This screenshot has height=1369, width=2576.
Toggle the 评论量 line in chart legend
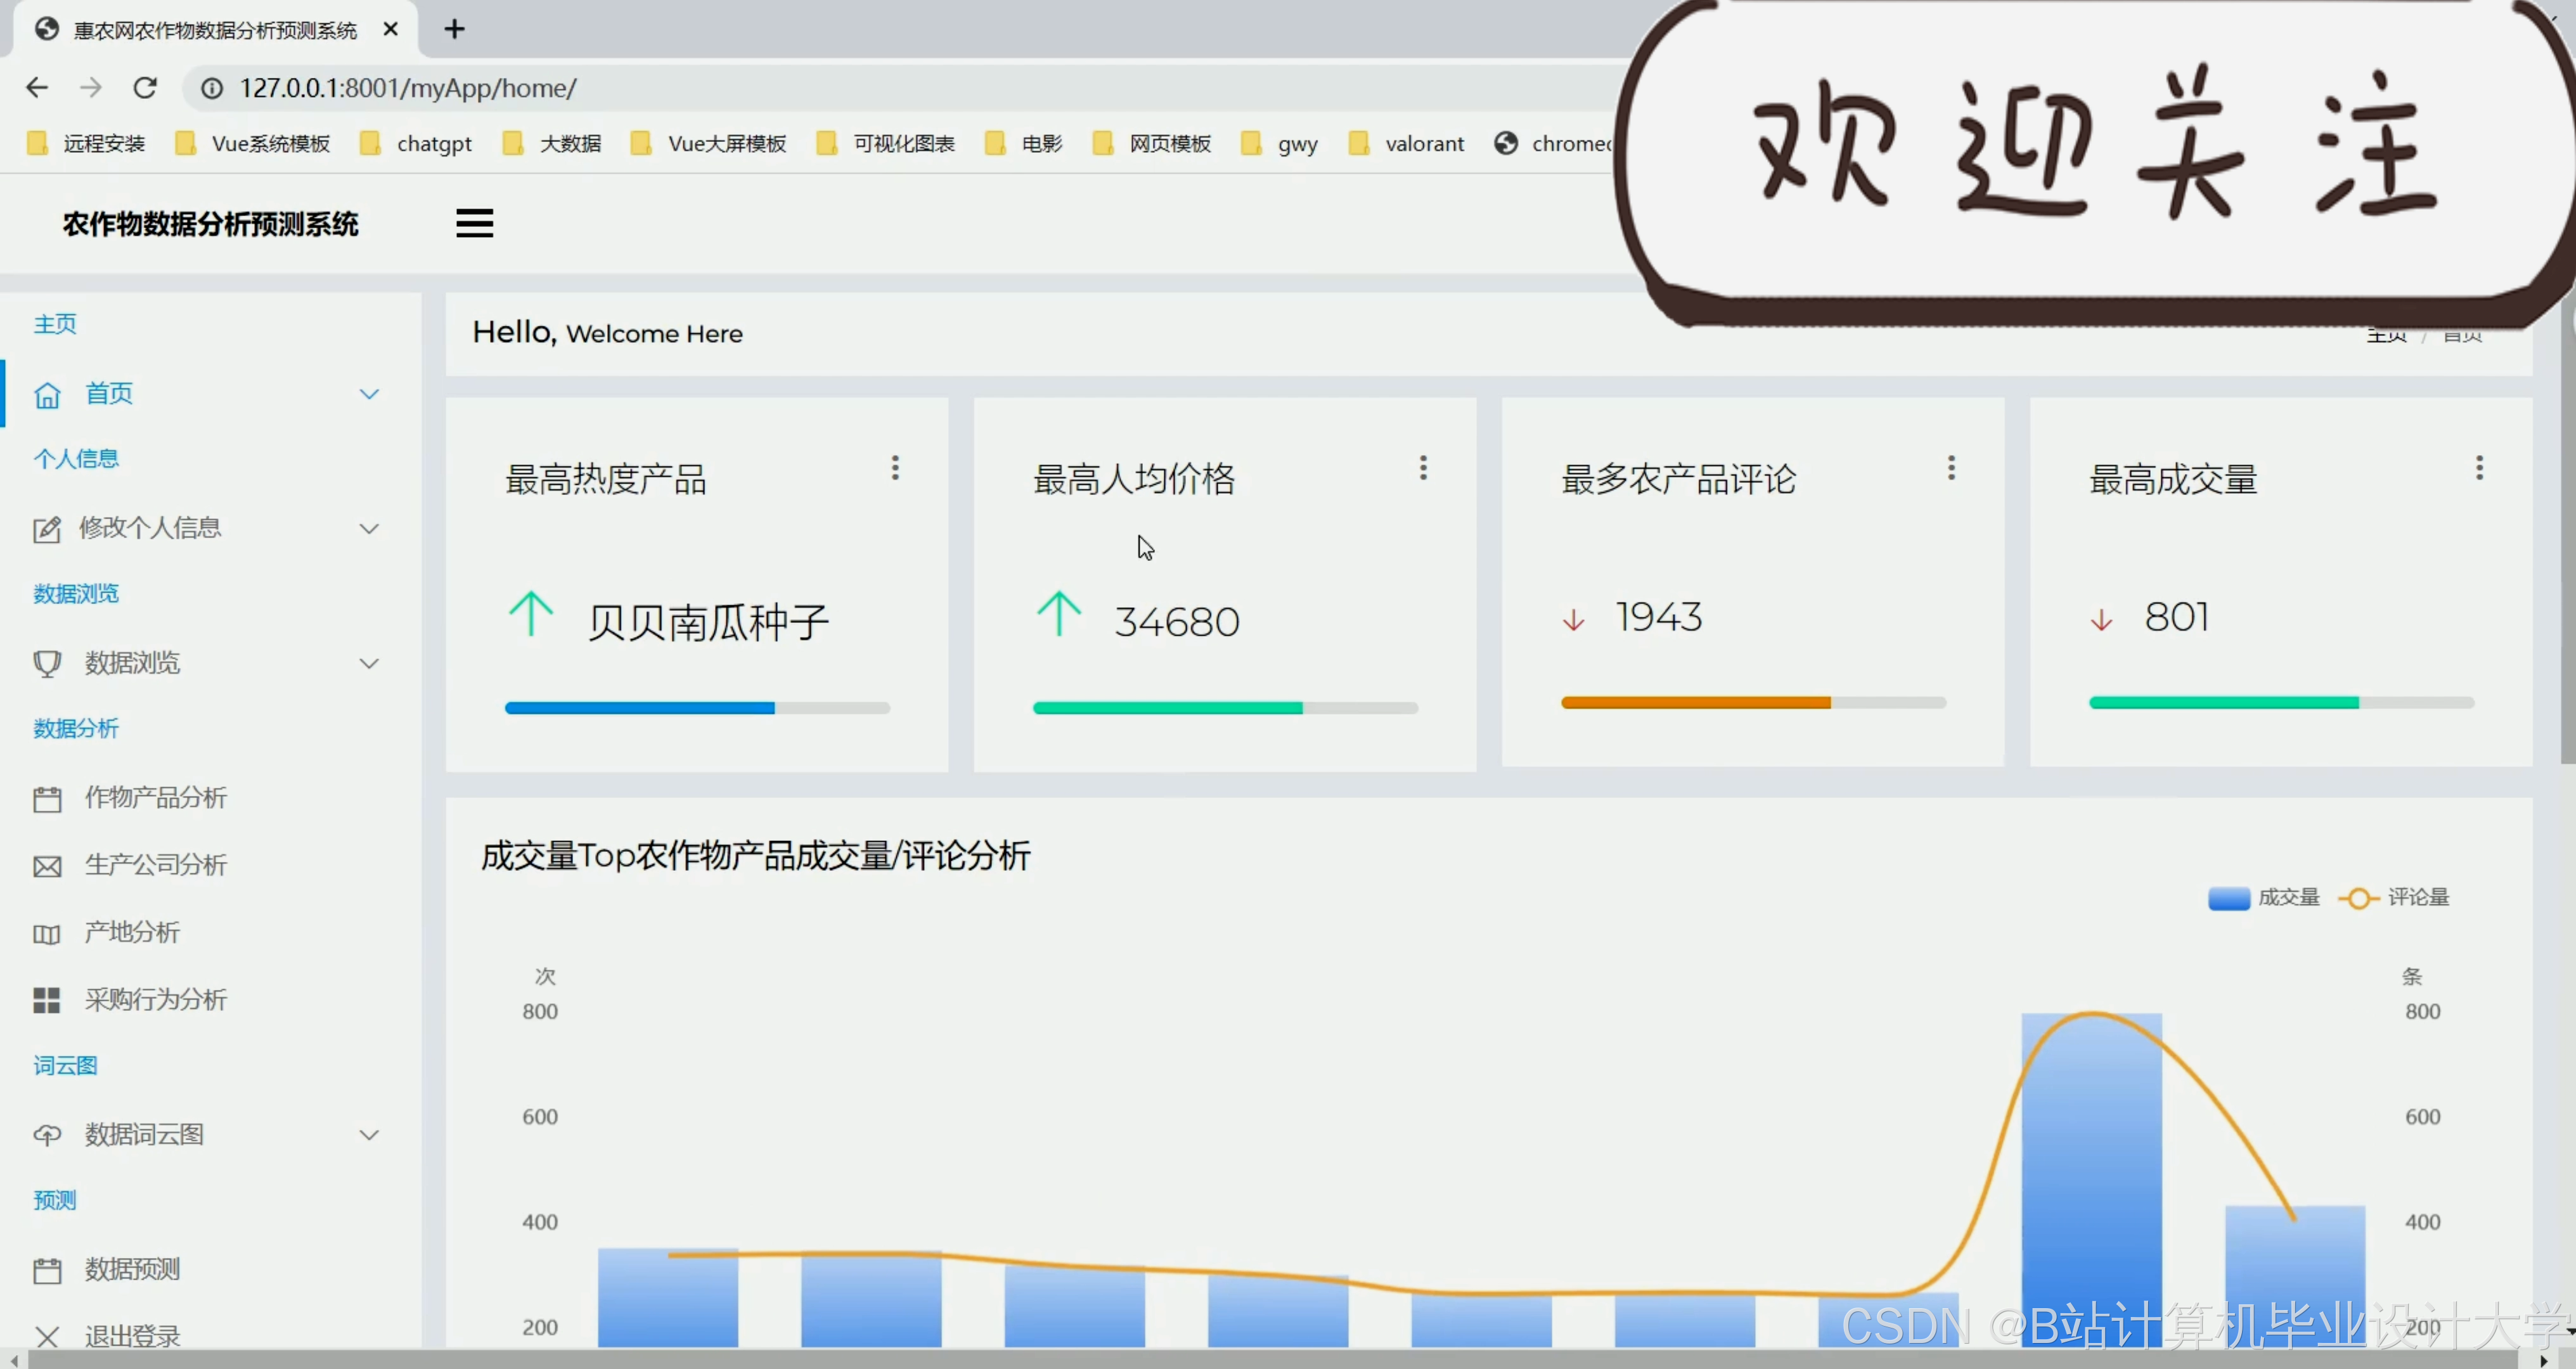(2394, 897)
